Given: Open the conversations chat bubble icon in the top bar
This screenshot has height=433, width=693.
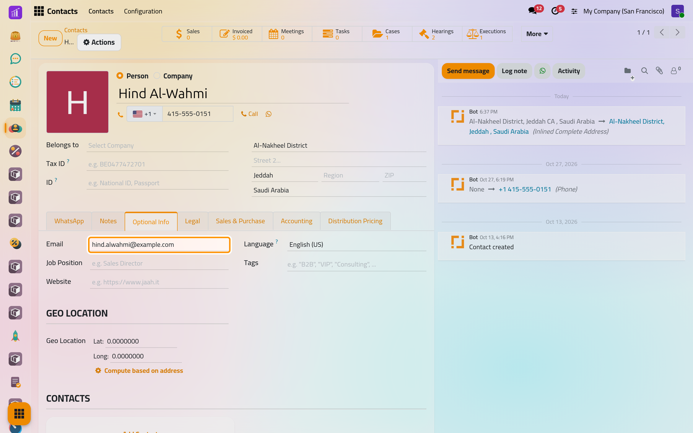Looking at the screenshot, I should point(533,11).
